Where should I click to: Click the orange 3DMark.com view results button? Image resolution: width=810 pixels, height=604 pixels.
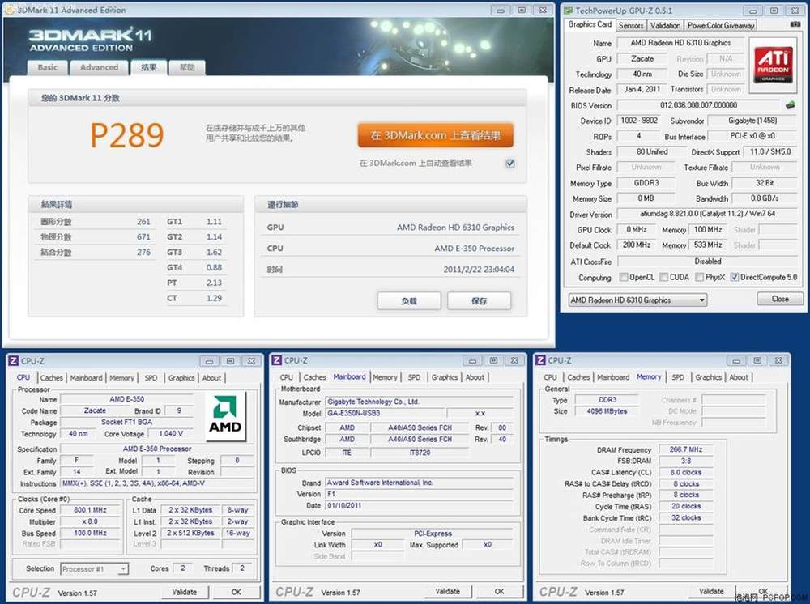436,135
